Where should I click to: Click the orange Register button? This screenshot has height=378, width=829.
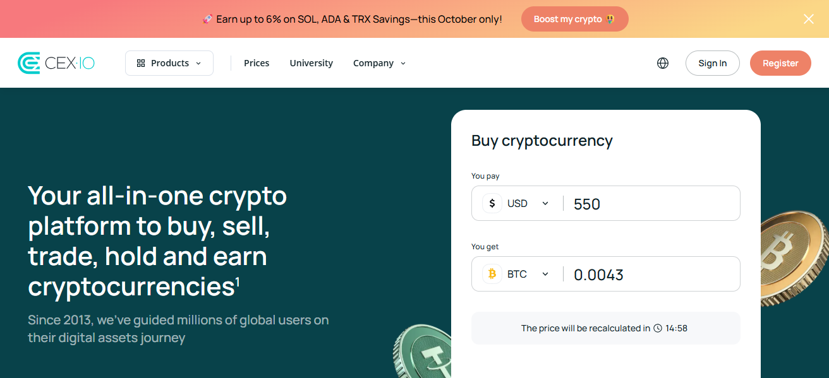[x=780, y=63]
